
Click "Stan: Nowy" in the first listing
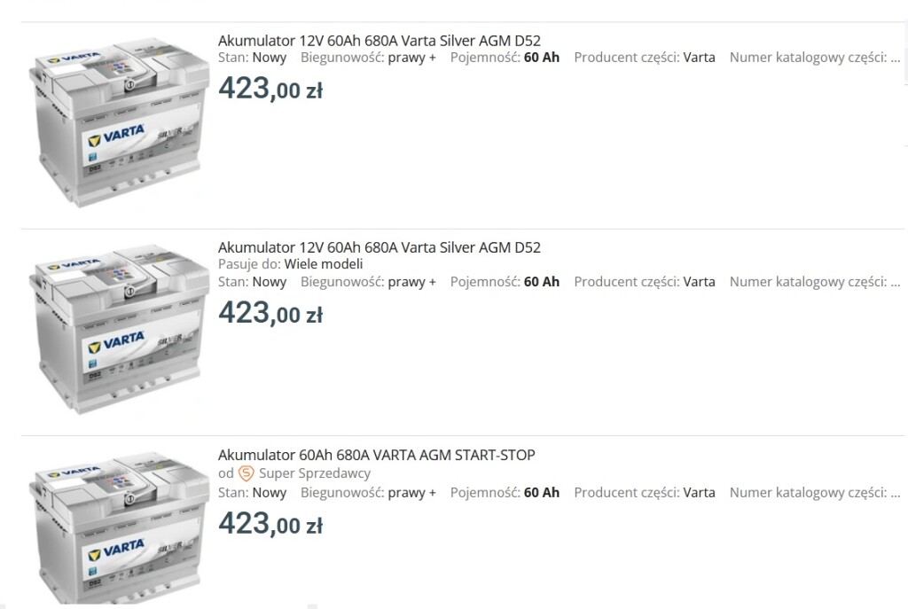pyautogui.click(x=253, y=58)
